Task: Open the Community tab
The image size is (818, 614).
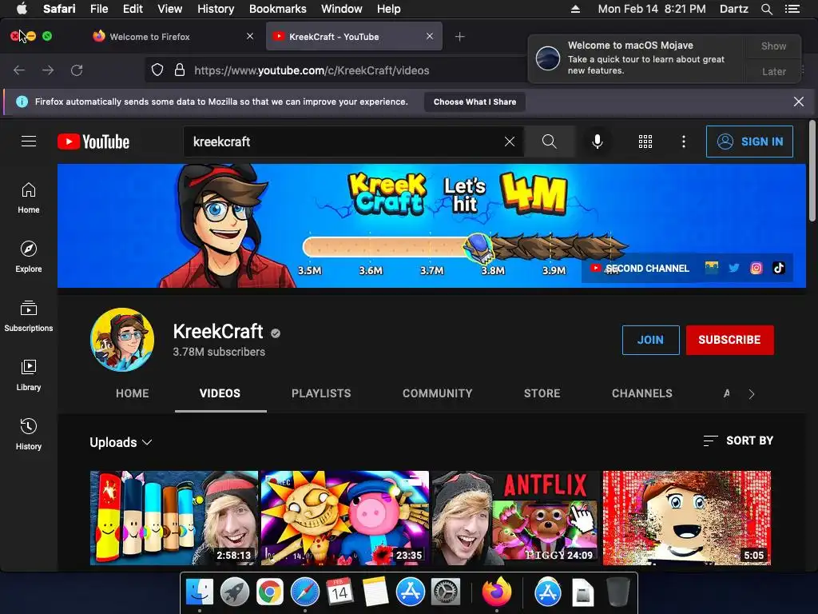Action: pos(438,393)
